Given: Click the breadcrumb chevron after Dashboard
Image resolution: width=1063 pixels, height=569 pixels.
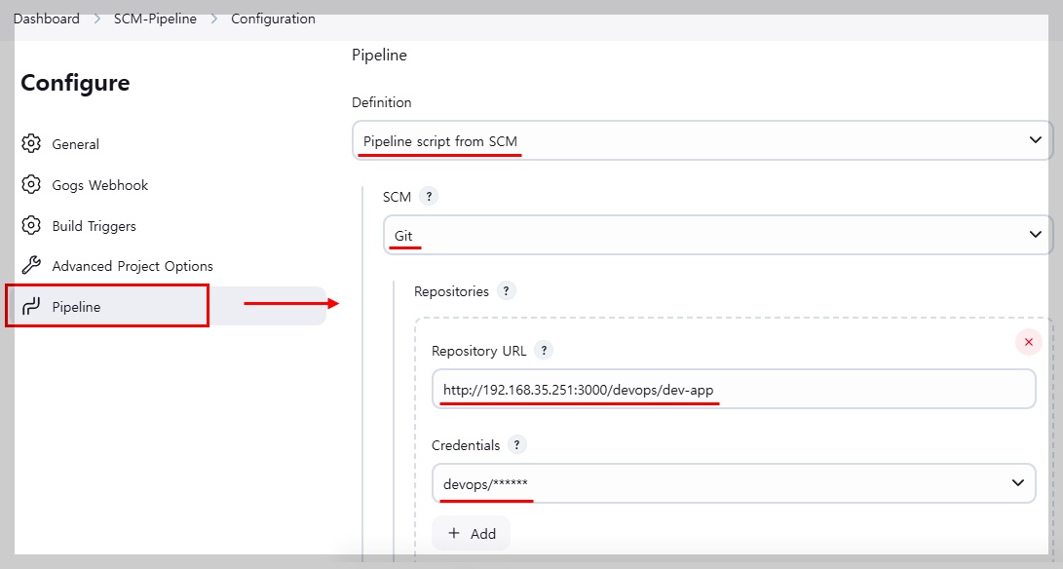Looking at the screenshot, I should pyautogui.click(x=96, y=19).
